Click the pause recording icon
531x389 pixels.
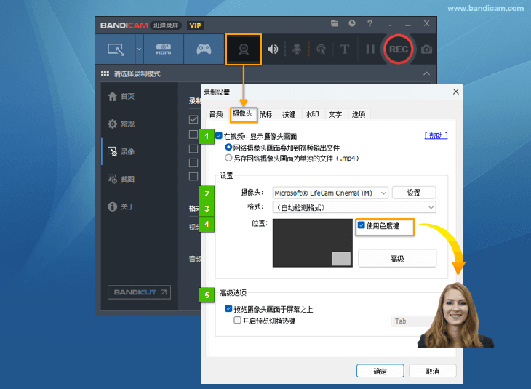[x=370, y=49]
